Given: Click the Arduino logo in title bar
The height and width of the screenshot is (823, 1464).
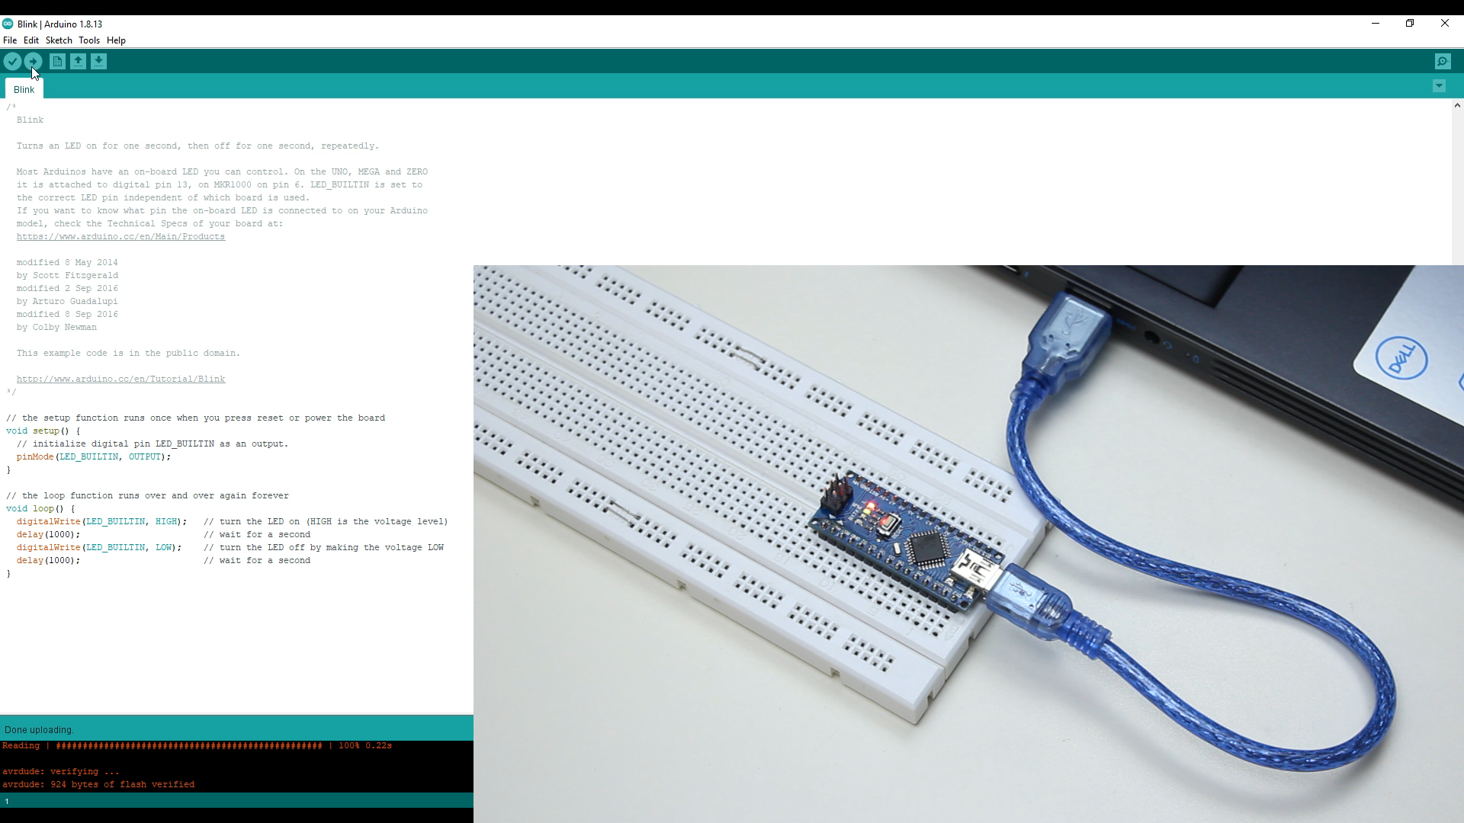Looking at the screenshot, I should (x=8, y=24).
